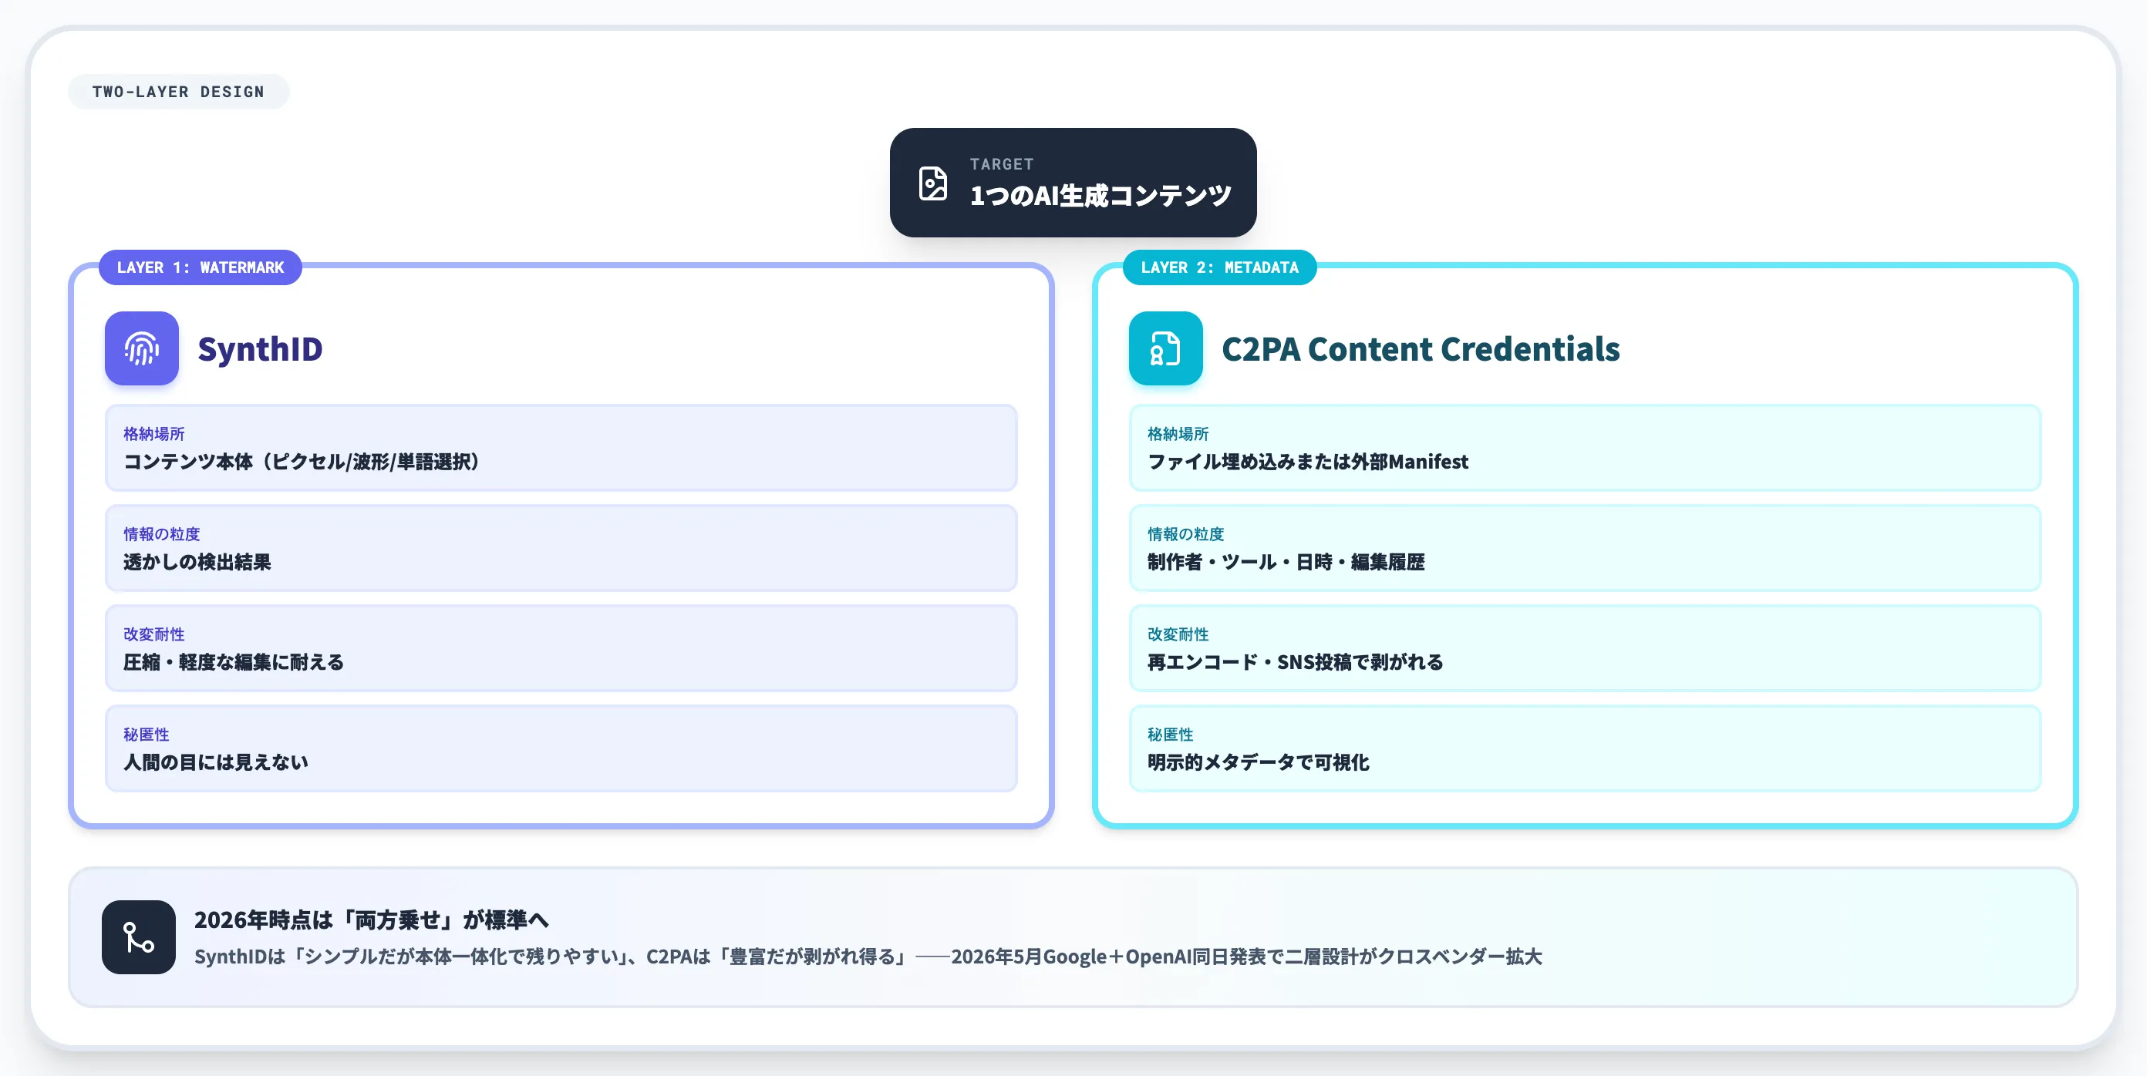Click the SynthIDは「シンプルだが… summary sentence
The height and width of the screenshot is (1076, 2147).
[x=868, y=956]
